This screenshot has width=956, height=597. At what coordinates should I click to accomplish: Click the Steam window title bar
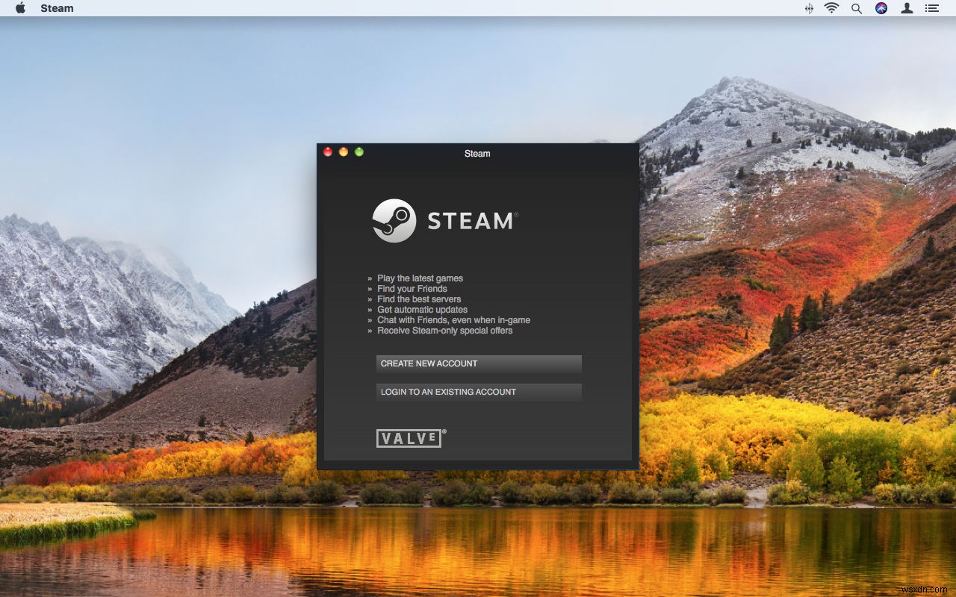[x=478, y=154]
